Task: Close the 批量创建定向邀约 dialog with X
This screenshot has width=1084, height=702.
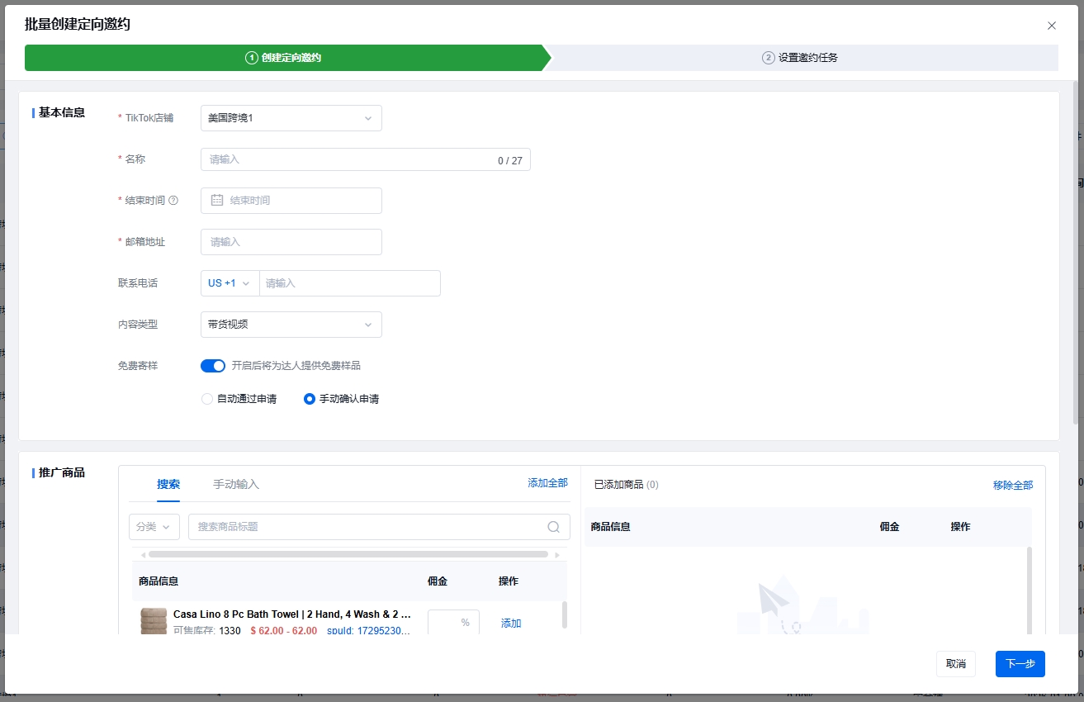Action: point(1051,26)
